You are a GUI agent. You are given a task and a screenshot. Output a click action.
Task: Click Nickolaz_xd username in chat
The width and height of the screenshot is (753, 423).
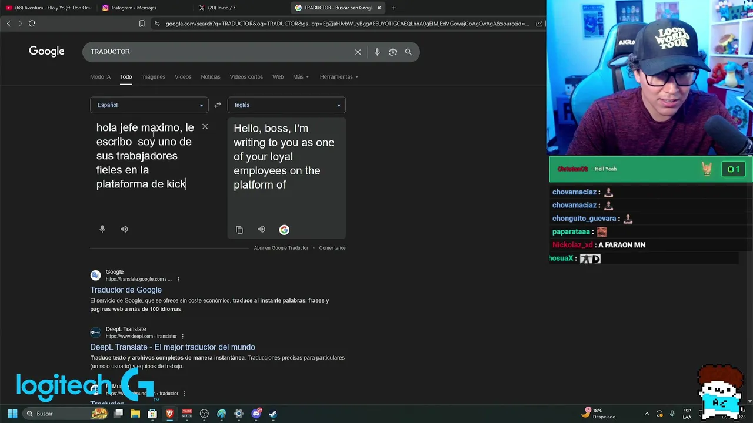tap(572, 245)
